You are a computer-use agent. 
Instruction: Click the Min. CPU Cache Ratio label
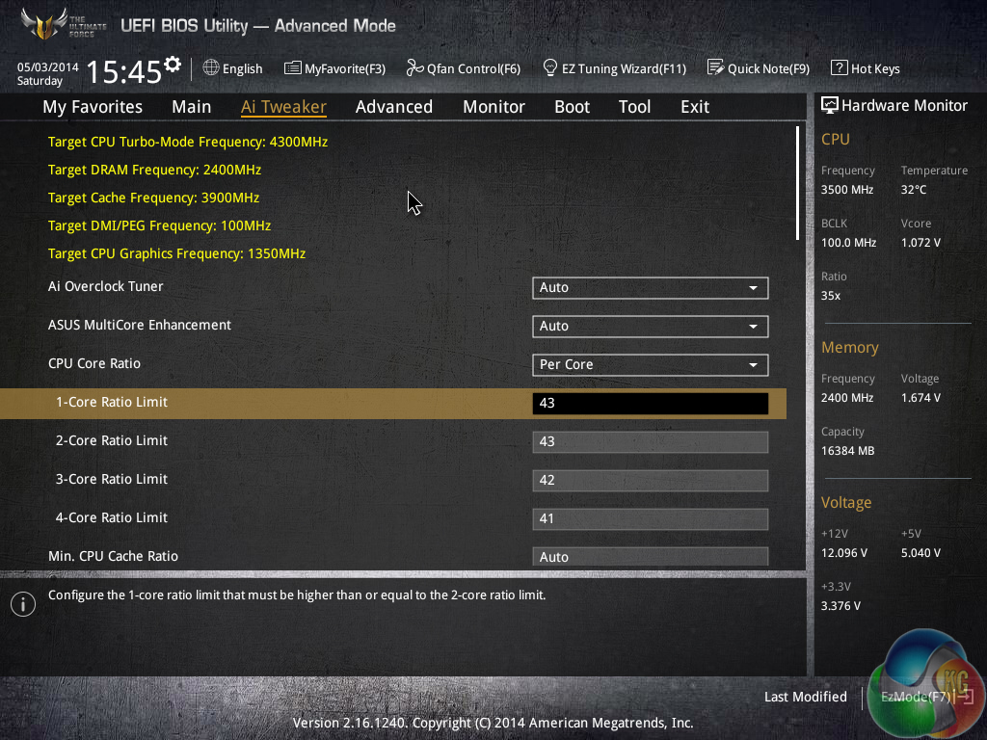click(x=114, y=556)
